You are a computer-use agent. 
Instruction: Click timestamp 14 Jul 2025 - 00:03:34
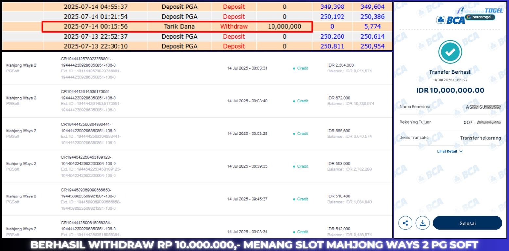247,232
